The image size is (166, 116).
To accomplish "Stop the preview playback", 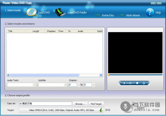I will click(137, 83).
